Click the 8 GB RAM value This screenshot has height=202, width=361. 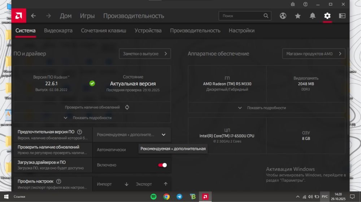point(306,138)
